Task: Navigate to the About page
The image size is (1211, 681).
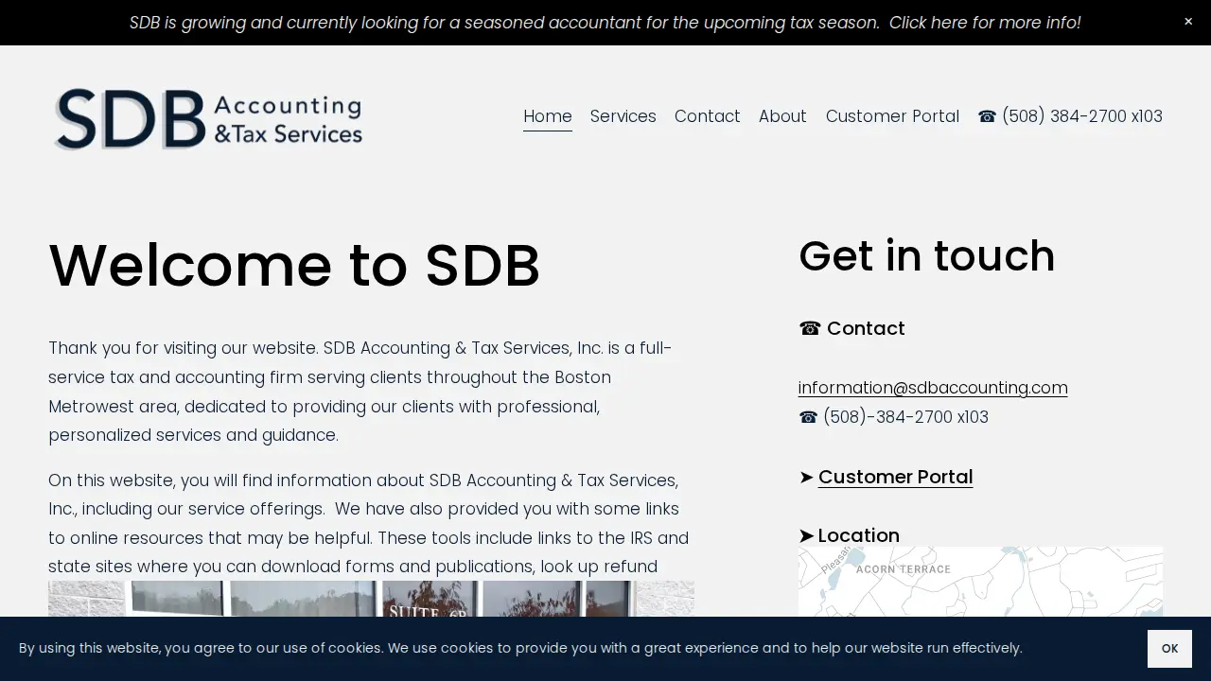Action: coord(782,116)
